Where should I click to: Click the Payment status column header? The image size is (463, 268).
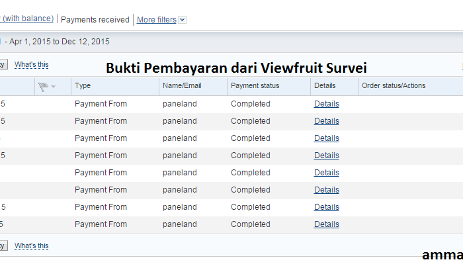click(x=255, y=85)
